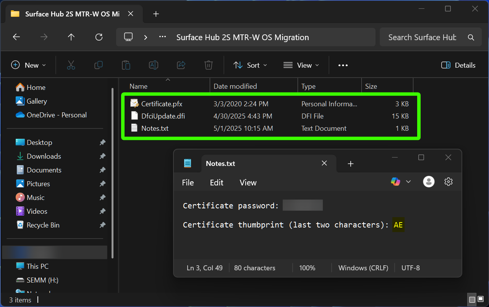The image size is (489, 307).
Task: Navigate up one folder level
Action: point(71,37)
